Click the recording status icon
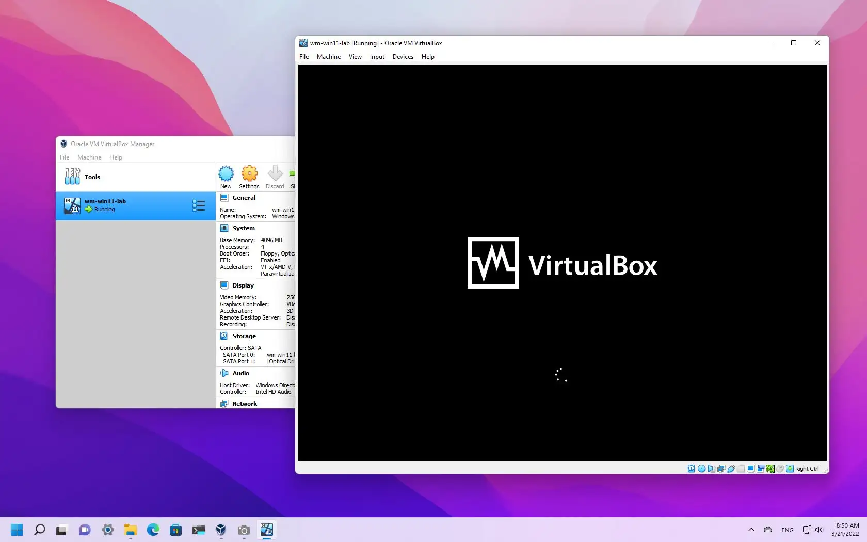This screenshot has width=867, height=542. pos(761,469)
